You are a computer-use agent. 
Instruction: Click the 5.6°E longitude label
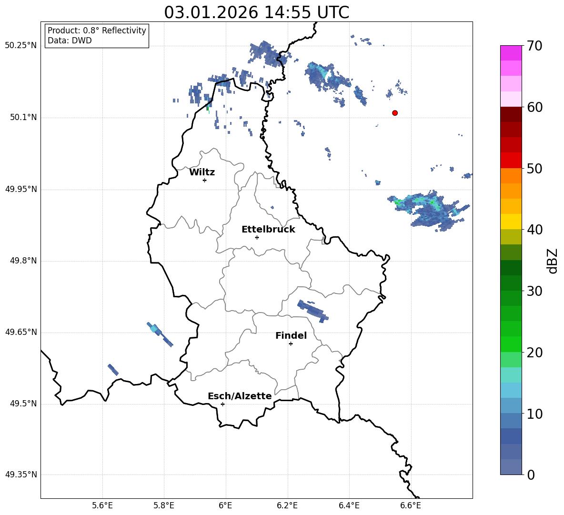tap(102, 505)
